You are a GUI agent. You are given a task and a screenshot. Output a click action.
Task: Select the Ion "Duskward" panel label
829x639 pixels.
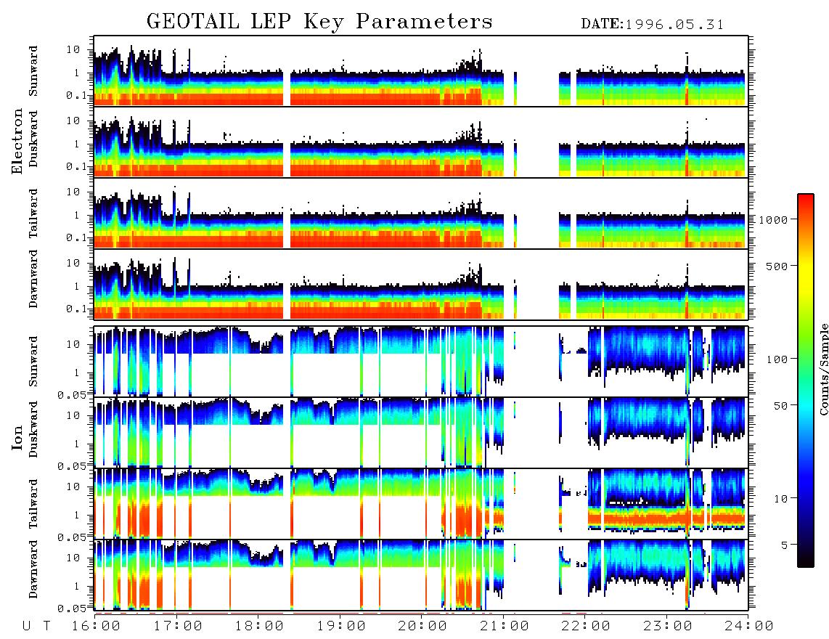tap(33, 429)
